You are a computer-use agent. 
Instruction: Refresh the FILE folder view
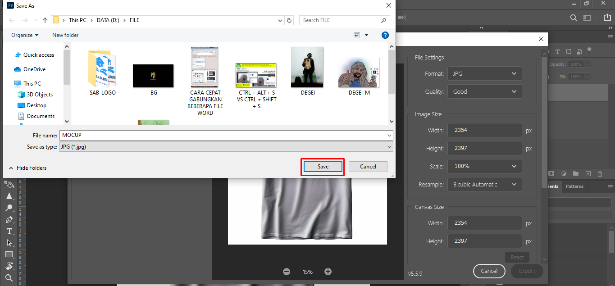click(x=290, y=20)
